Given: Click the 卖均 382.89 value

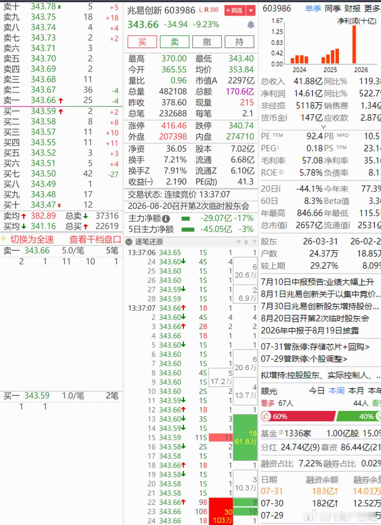Looking at the screenshot, I should [43, 216].
